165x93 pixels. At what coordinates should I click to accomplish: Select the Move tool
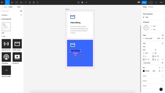tap(7, 2)
